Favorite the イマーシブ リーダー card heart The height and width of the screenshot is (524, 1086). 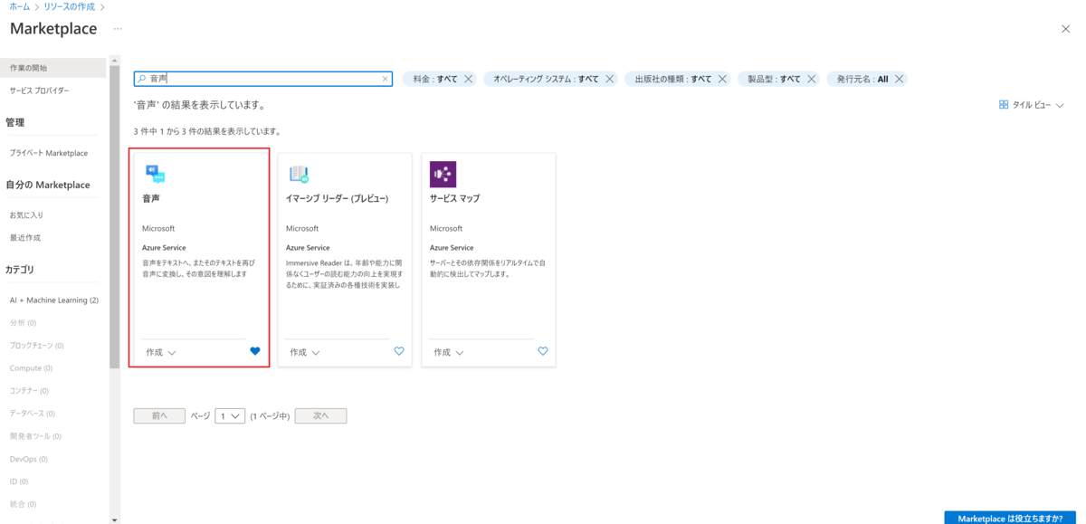click(399, 351)
